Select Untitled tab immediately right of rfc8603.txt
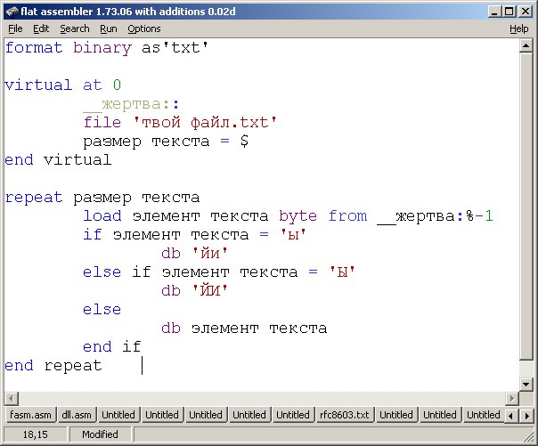The height and width of the screenshot is (446, 538). 396,415
